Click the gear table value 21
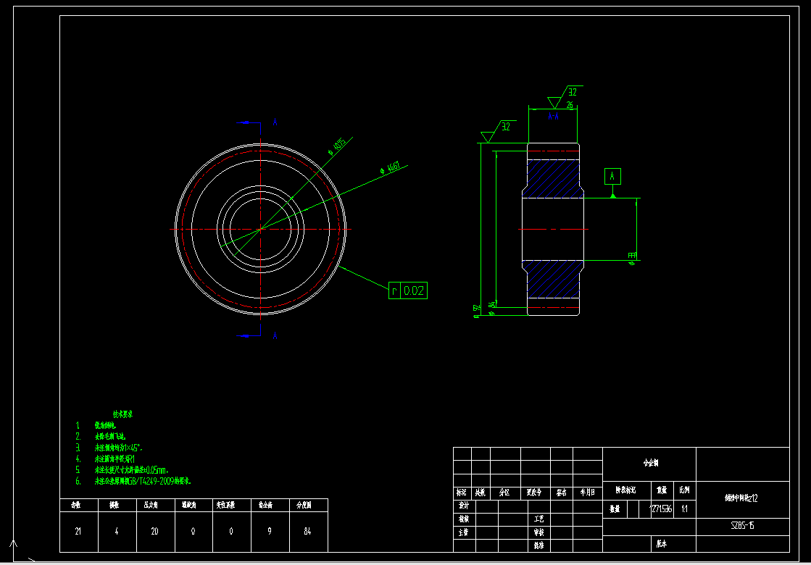 (78, 532)
